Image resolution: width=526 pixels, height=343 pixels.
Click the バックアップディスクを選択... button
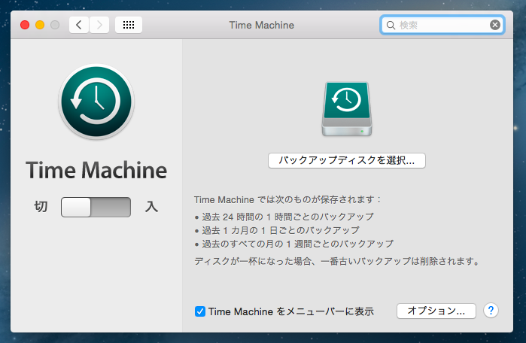tap(347, 161)
